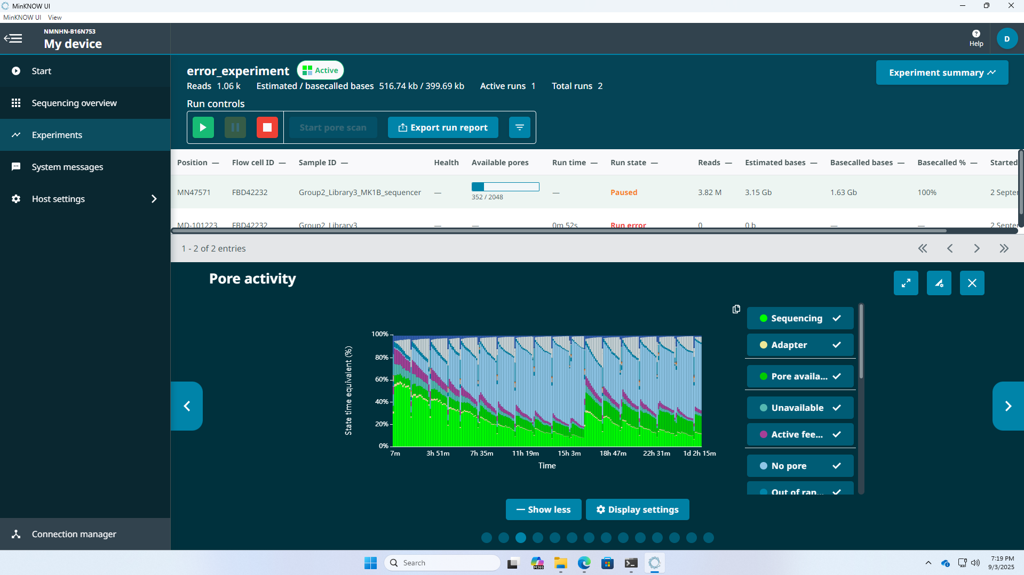
Task: Click the user profile avatar D
Action: coord(1007,38)
